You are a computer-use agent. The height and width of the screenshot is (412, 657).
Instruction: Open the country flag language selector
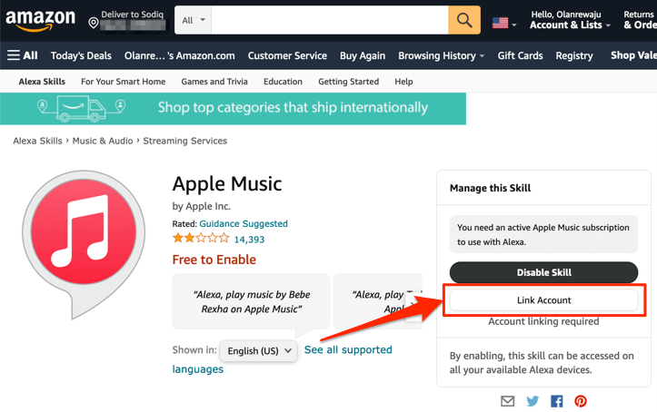[x=503, y=22]
